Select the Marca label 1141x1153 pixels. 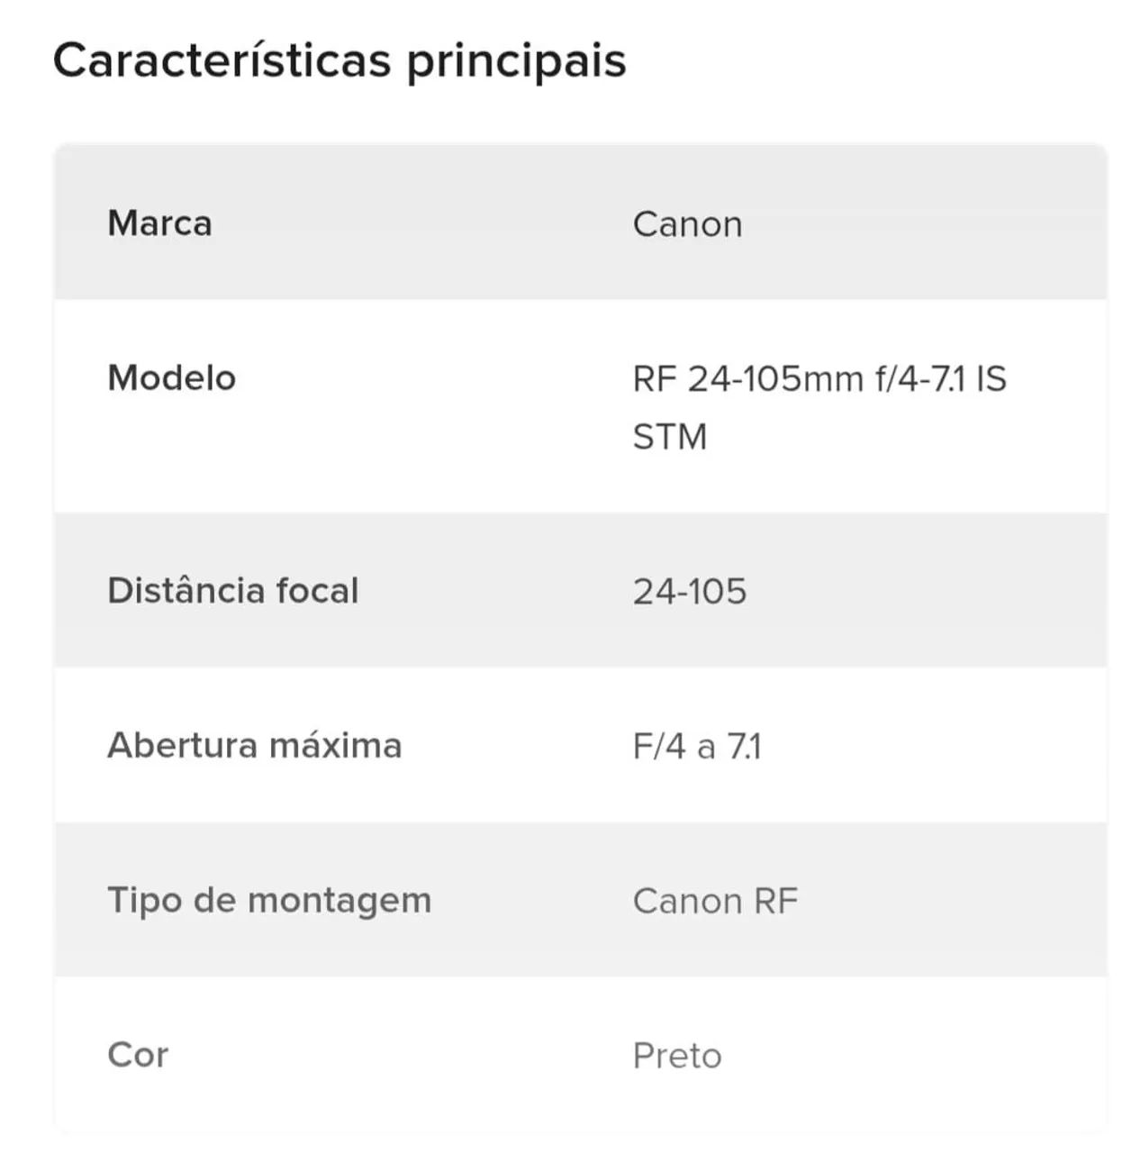click(159, 222)
